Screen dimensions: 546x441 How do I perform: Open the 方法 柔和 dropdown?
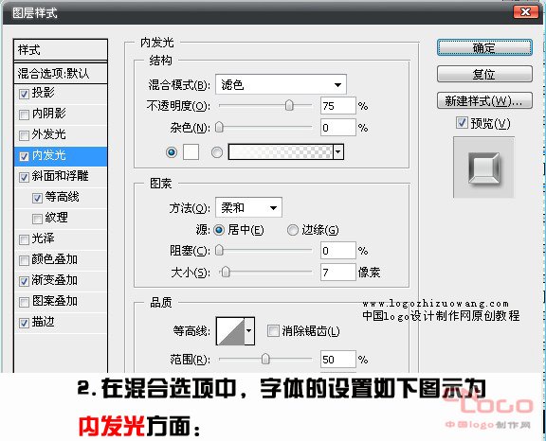[248, 207]
